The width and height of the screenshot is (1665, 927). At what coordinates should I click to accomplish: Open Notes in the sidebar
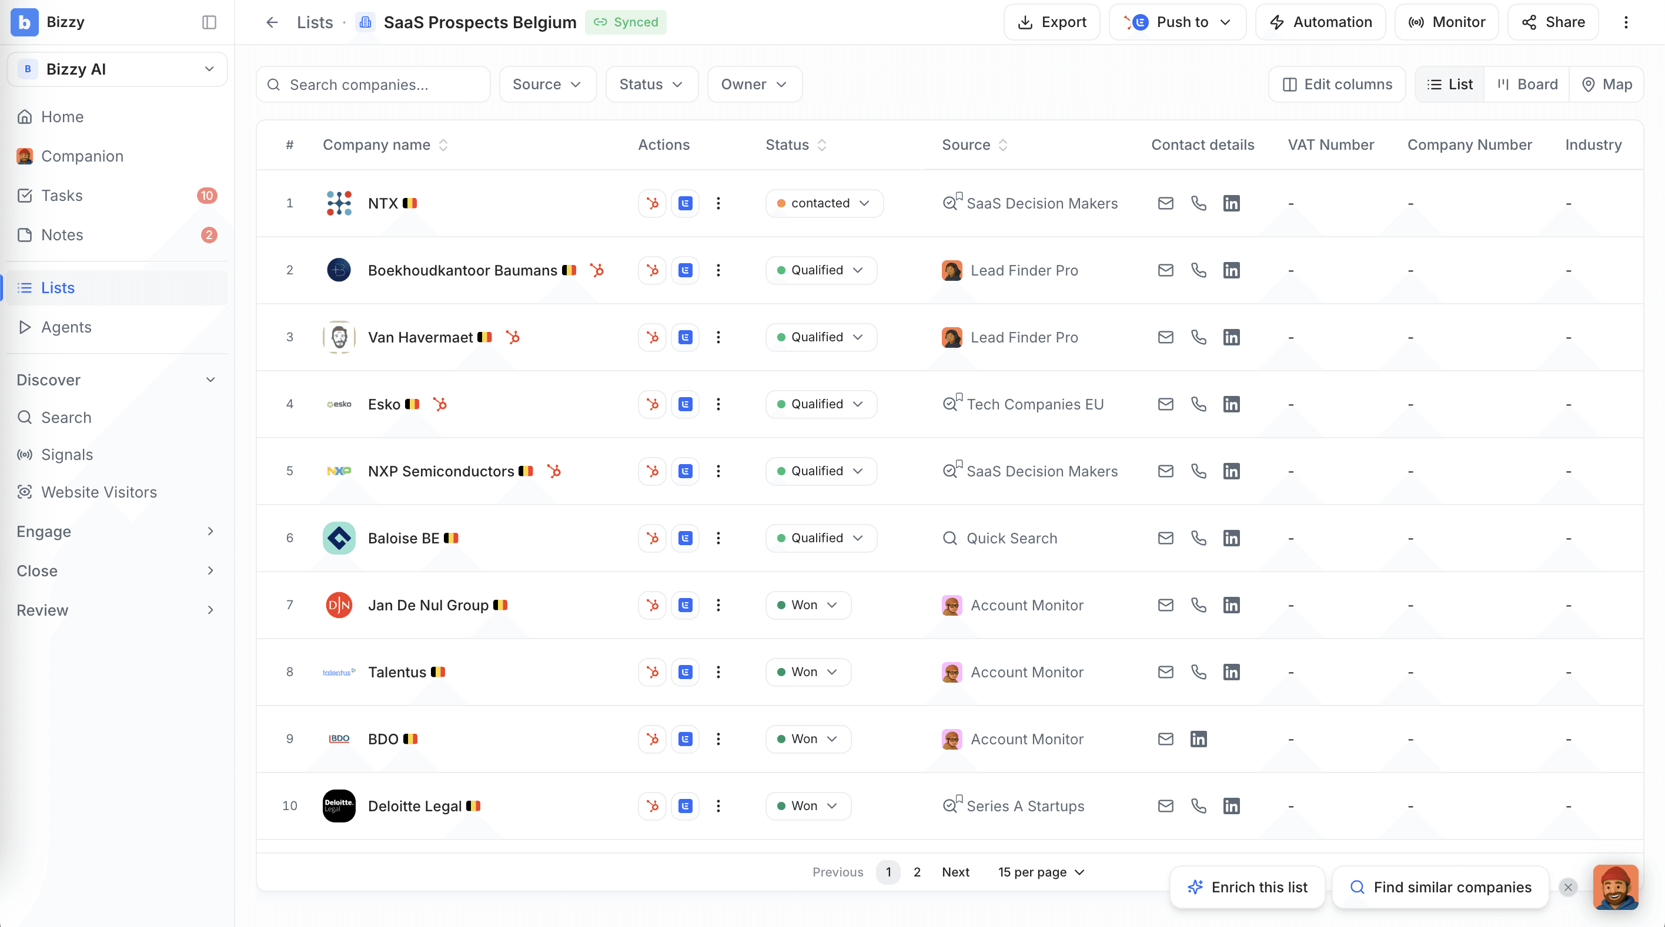point(117,235)
